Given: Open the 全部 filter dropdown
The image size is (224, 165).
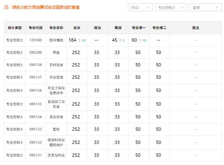Looking at the screenshot, I should tap(206, 7).
